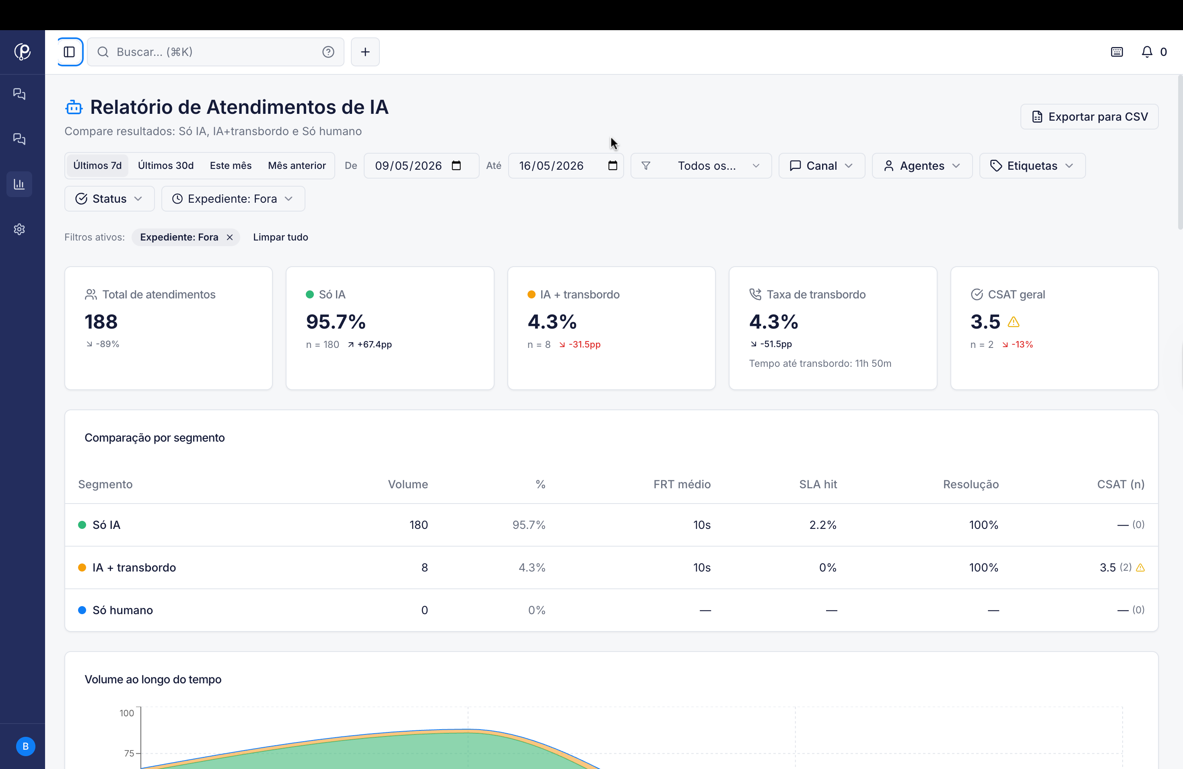This screenshot has width=1183, height=769.
Task: Remove the Expediente: Fora filter chip
Action: click(230, 237)
